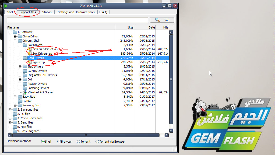The image size is (275, 155).
Task: Click the BOX DRIVER V2.zip file icon
Action: (x=30, y=49)
